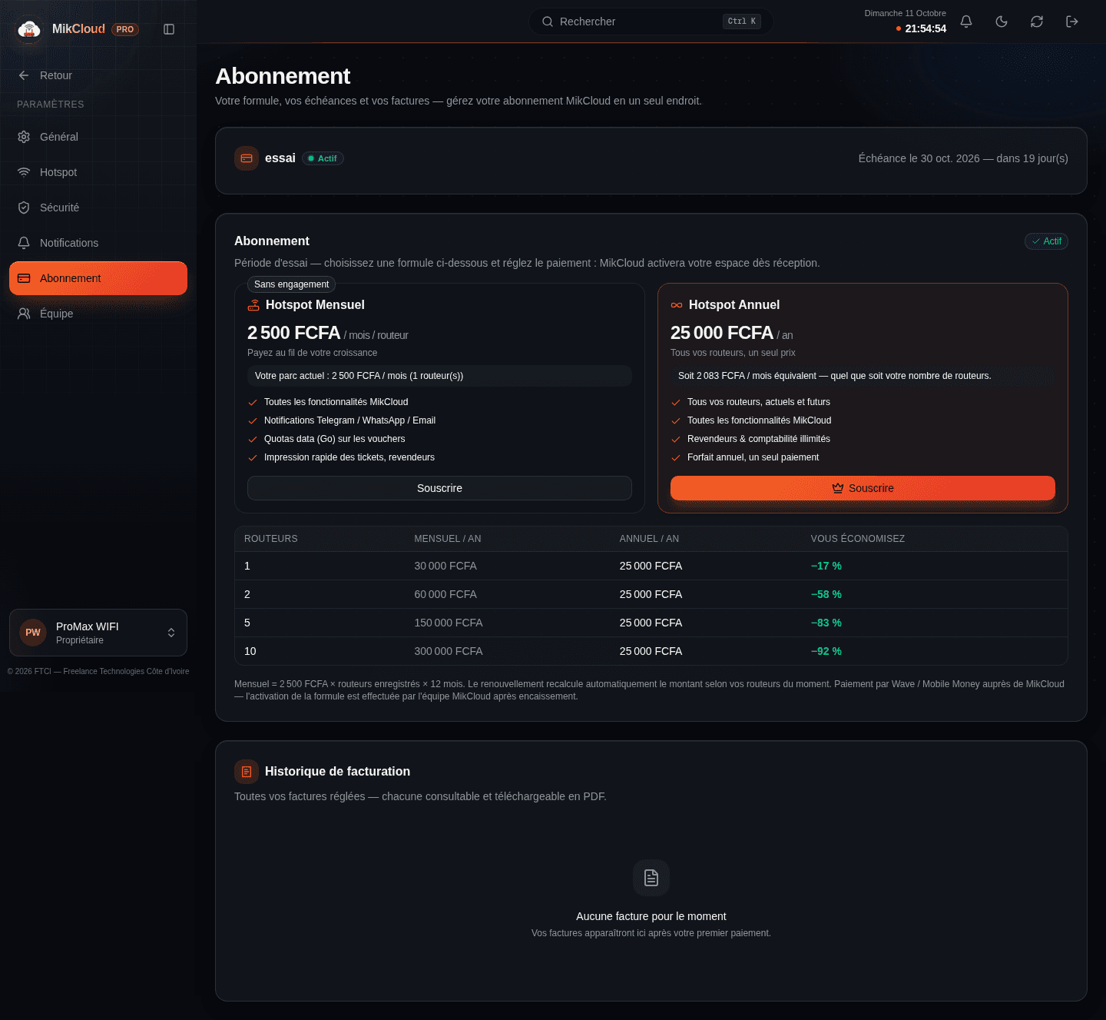Click the empty invoice document icon

(x=651, y=878)
